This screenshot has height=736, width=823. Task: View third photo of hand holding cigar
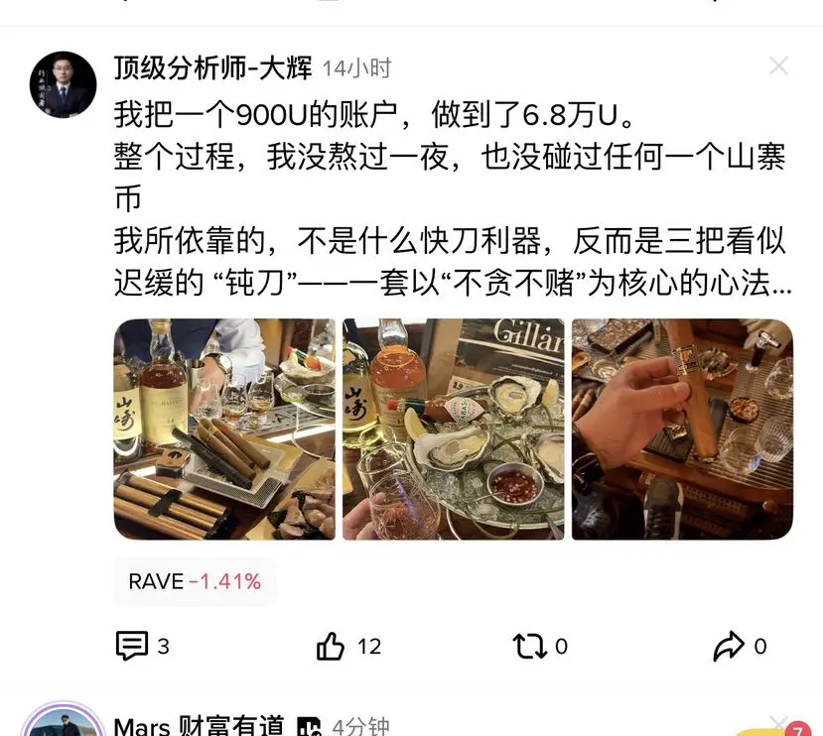[682, 429]
